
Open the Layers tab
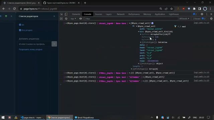[109, 14]
